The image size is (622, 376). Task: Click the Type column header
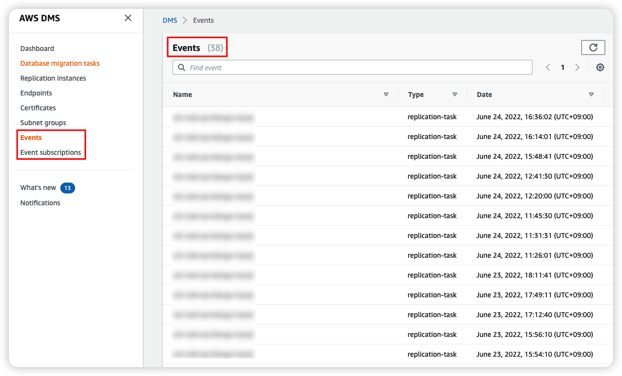pyautogui.click(x=416, y=94)
